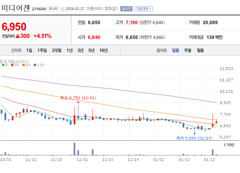Select the 5년 line chart tab
The width and height of the screenshot is (240, 173).
pyautogui.click(x=91, y=50)
